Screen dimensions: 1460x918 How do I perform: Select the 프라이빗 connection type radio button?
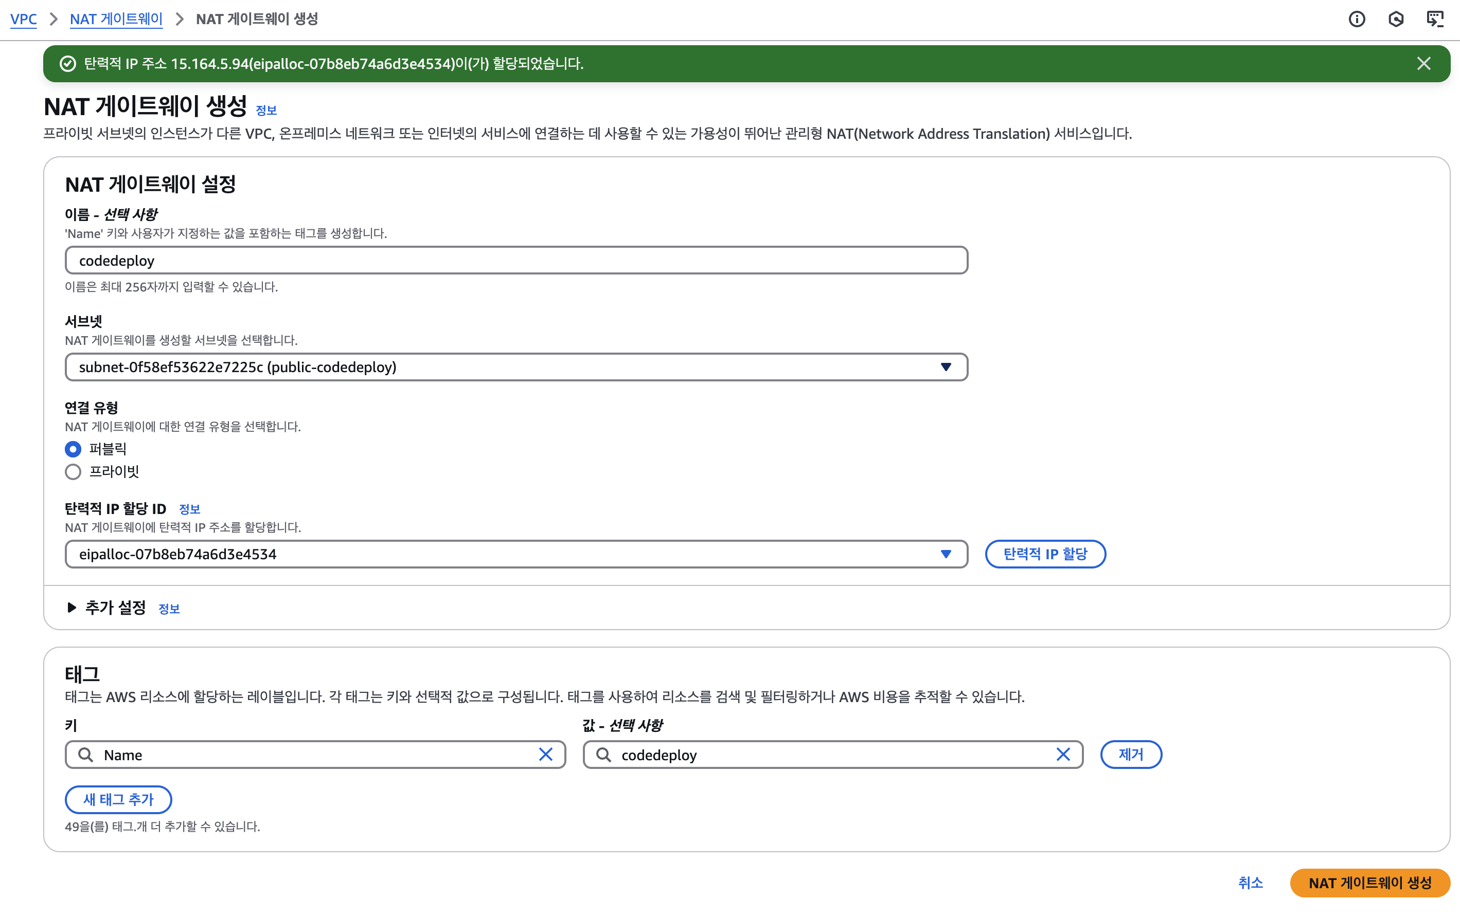click(73, 471)
